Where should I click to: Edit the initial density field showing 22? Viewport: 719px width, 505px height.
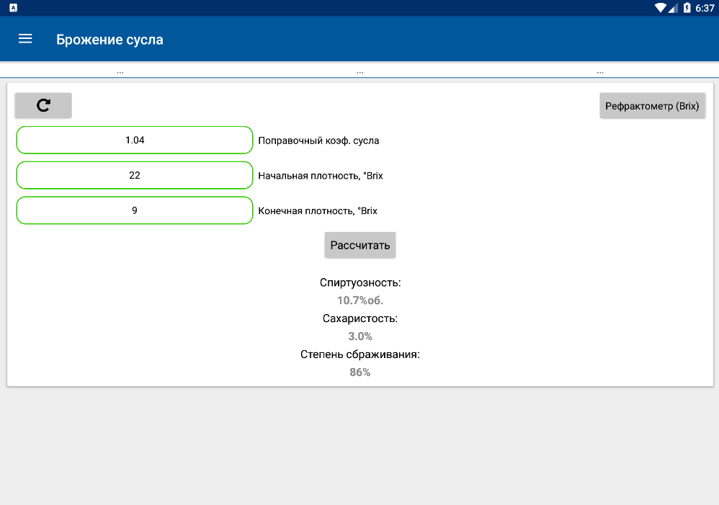click(134, 175)
